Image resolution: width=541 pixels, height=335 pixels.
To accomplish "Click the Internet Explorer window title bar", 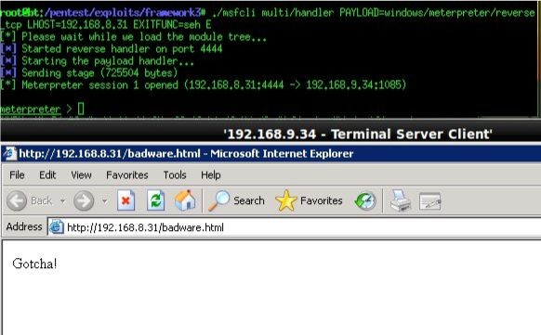I will pos(270,153).
